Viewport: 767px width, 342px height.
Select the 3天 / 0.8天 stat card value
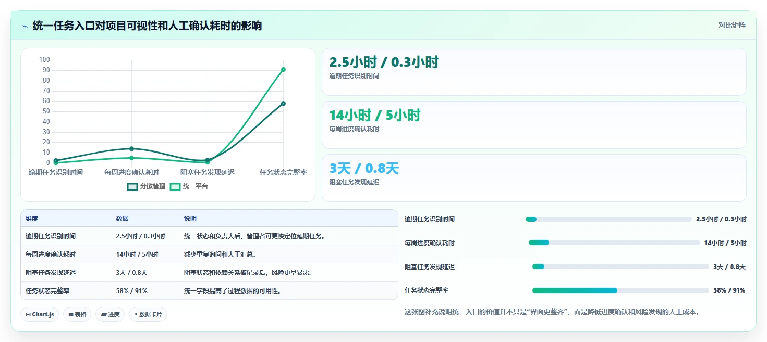pos(364,169)
